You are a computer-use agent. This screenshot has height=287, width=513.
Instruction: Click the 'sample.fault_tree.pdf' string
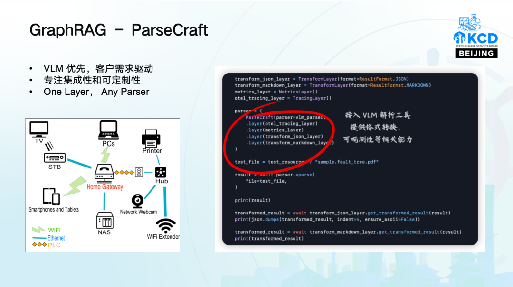coord(346,162)
